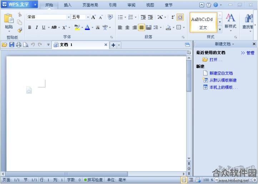Image resolution: width=258 pixels, height=184 pixels.
Task: Click the Copy icon under scissors
Action: click(x=20, y=22)
